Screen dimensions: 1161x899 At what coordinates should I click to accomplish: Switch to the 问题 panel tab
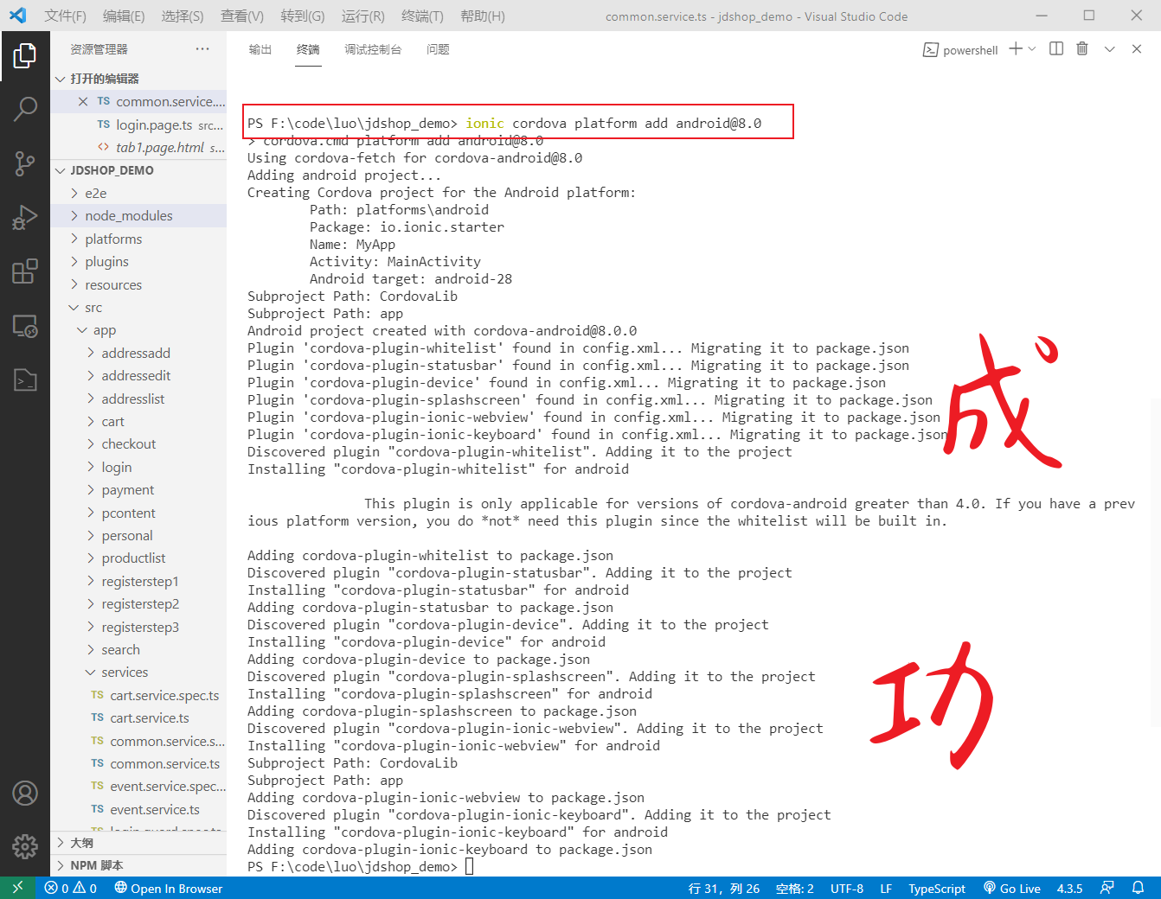tap(438, 49)
